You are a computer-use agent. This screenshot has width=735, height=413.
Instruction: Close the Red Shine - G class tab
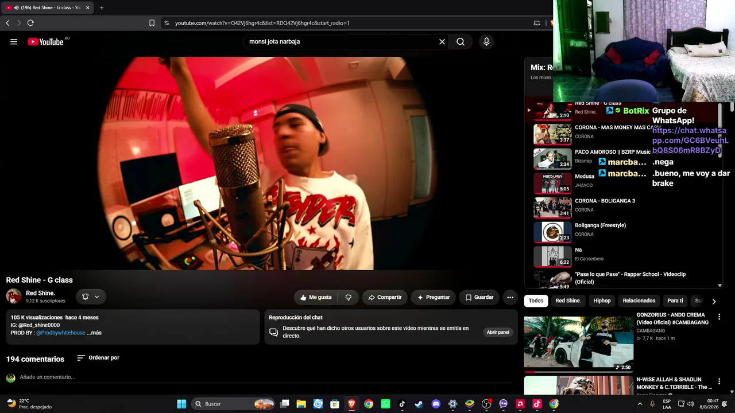87,7
